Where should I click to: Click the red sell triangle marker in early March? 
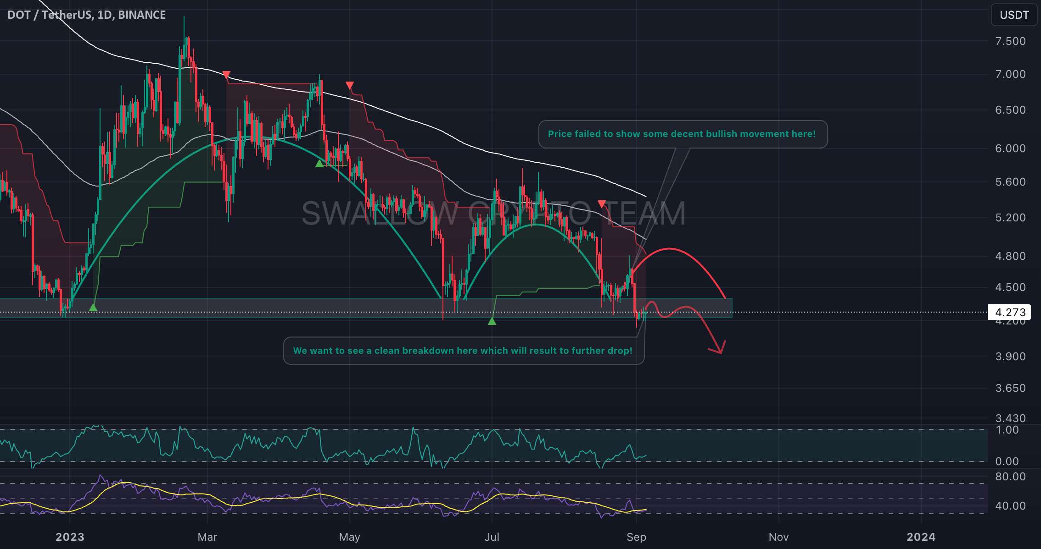[226, 75]
